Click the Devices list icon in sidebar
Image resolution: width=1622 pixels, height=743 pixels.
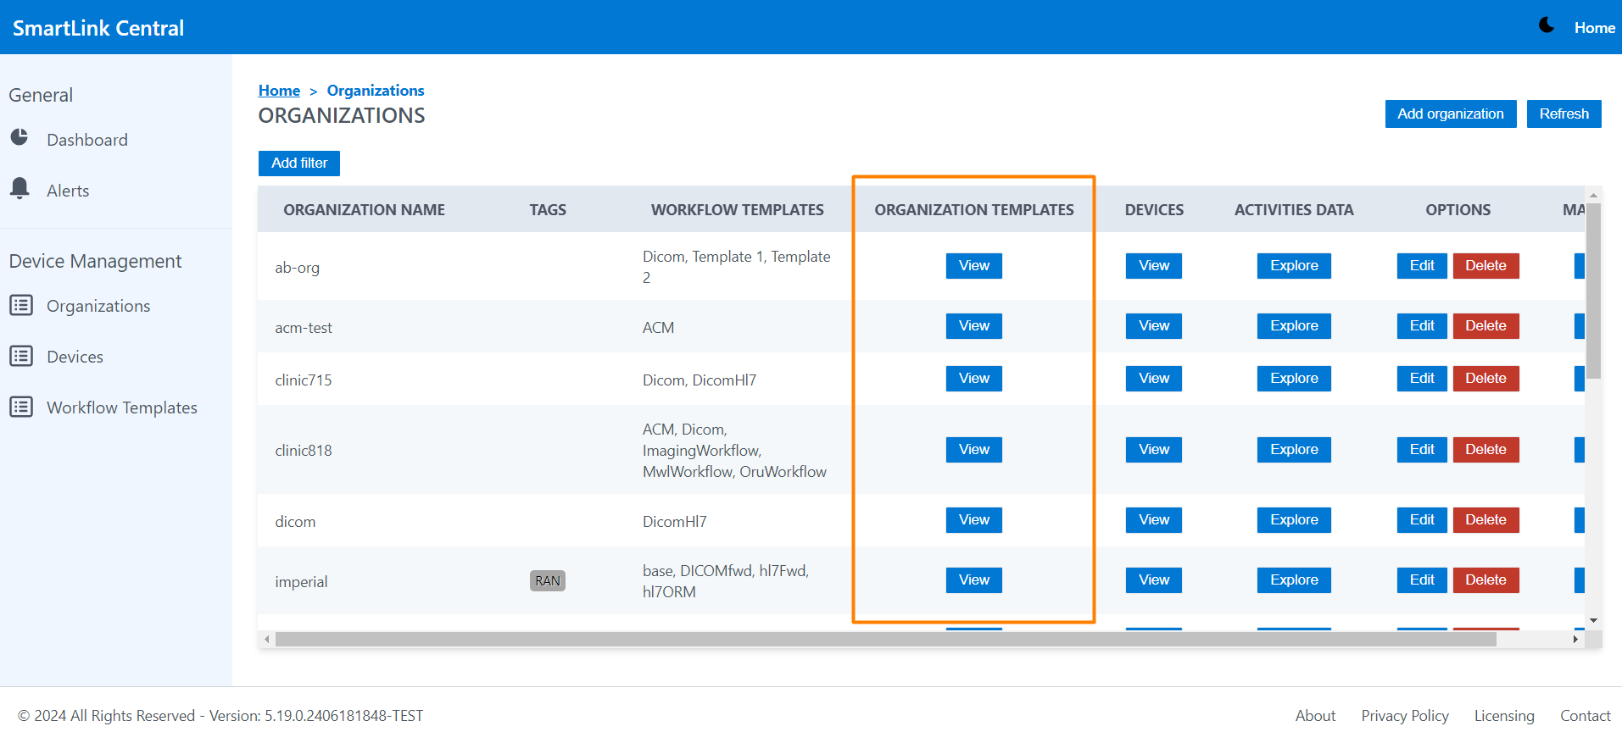click(x=21, y=356)
